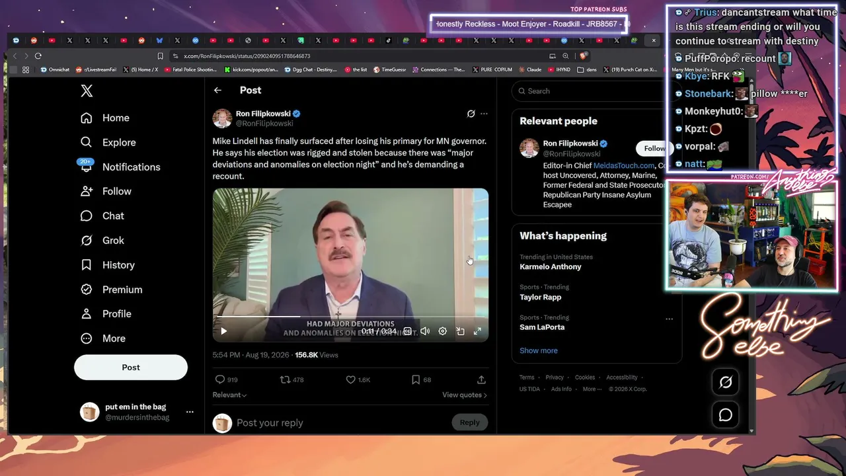This screenshot has width=846, height=476.
Task: Open options for the Sam LaPorta trend
Action: click(x=670, y=319)
